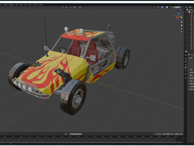Toggle viewport gizmos display
The image size is (194, 146).
pos(162,7)
